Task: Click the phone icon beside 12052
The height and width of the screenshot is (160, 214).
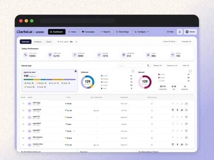Action: point(26,55)
